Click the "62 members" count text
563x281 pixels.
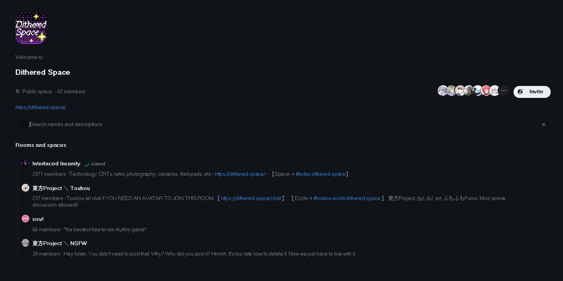click(71, 92)
